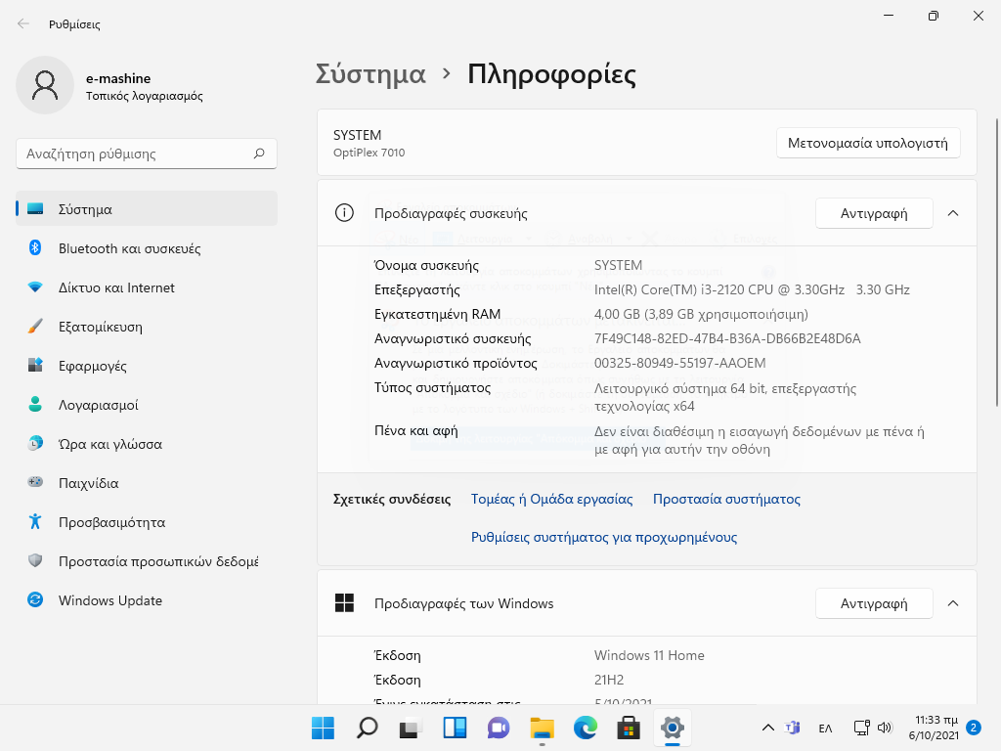Click the edition value Windows 11 Home

coord(649,655)
